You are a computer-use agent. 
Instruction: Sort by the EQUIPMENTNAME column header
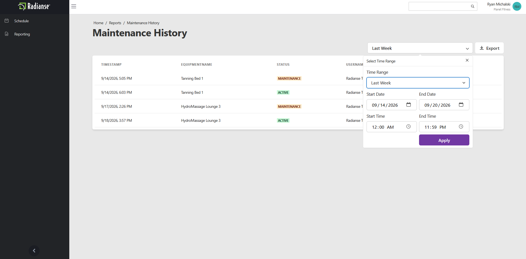pos(197,65)
